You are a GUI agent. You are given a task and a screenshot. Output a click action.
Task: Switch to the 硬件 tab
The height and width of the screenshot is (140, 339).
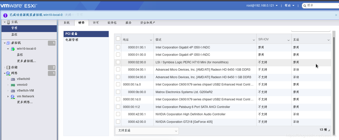click(82, 23)
